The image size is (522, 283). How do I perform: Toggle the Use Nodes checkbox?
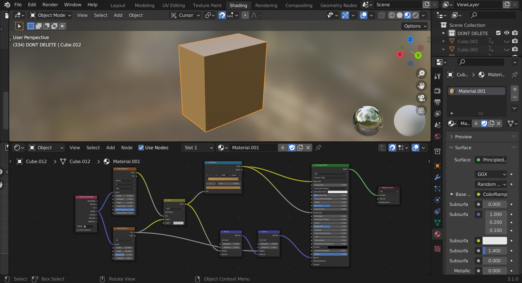coord(141,148)
